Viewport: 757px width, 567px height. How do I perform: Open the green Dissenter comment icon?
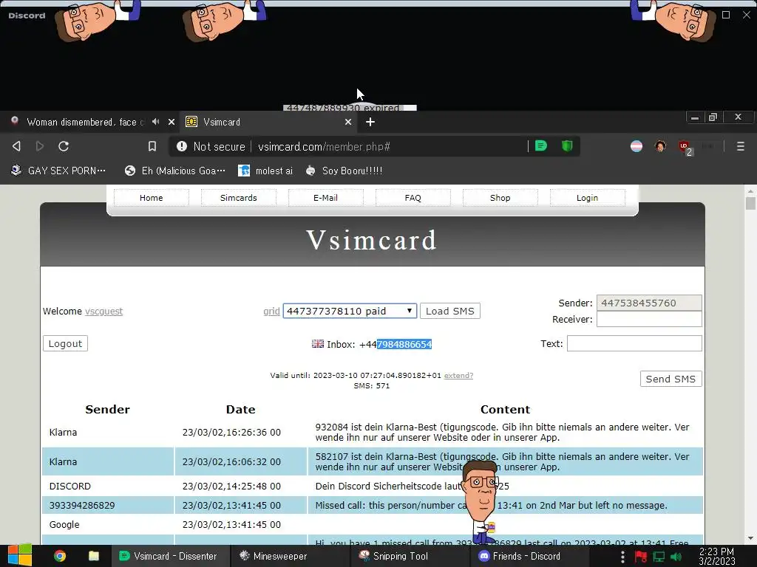[541, 145]
